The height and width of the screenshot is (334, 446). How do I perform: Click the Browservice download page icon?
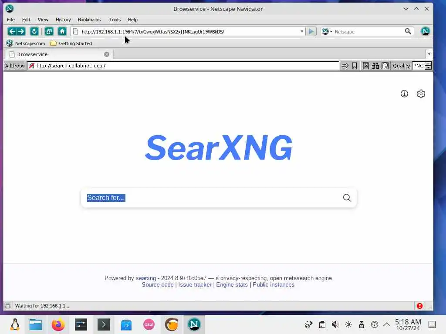[x=366, y=66]
